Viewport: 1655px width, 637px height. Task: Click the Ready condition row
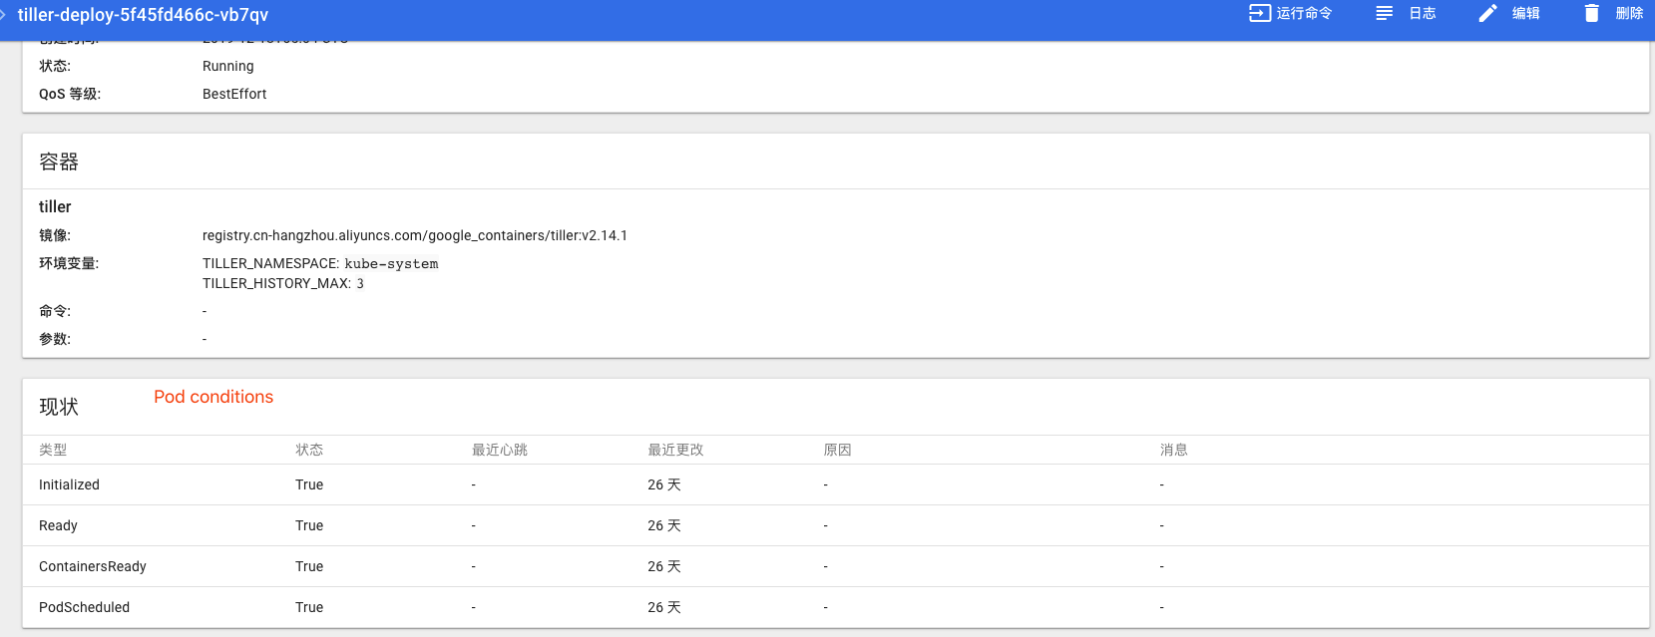click(x=836, y=525)
